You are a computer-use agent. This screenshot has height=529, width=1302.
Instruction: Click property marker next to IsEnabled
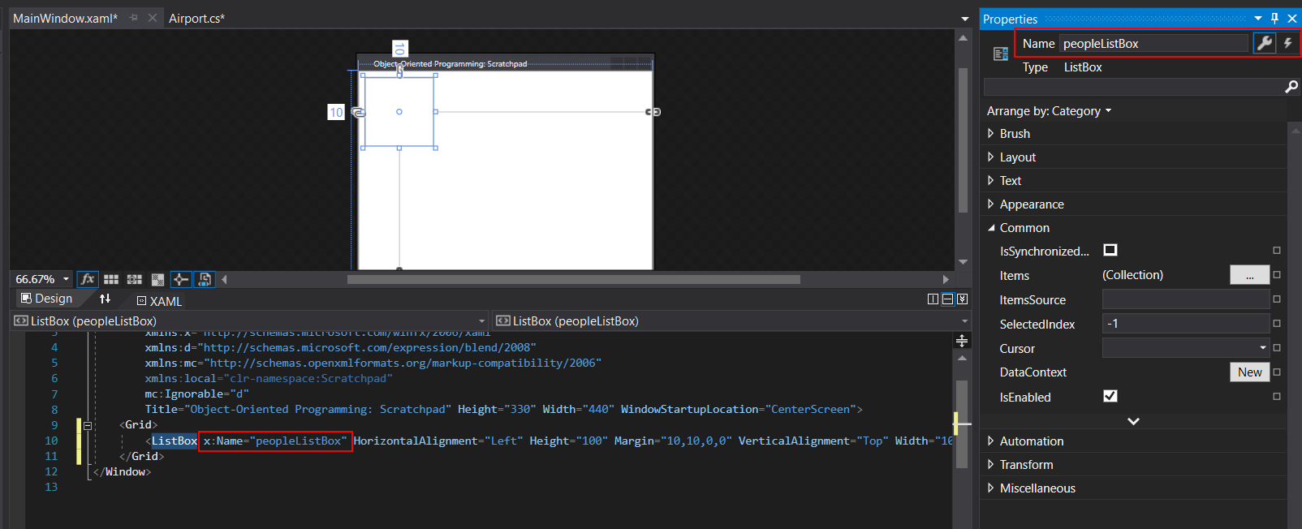point(1276,397)
